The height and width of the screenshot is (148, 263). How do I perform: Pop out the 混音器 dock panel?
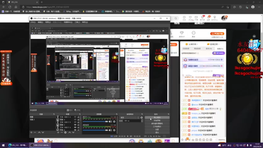[x=117, y=114]
